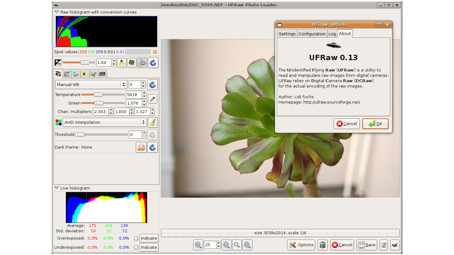Open the AHD interpolation dropdown
The width and height of the screenshot is (454, 255).
(105, 122)
